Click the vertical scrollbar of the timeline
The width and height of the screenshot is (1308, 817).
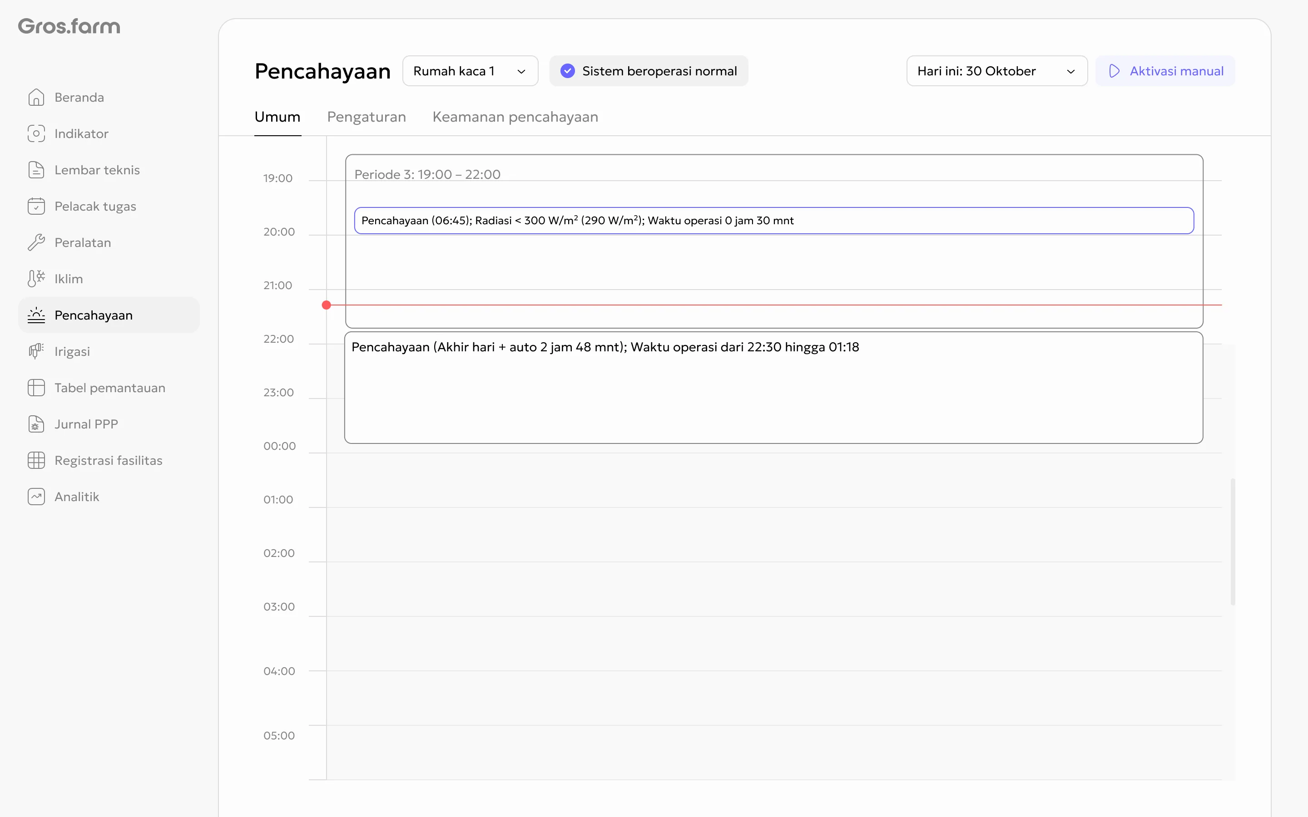pyautogui.click(x=1233, y=541)
